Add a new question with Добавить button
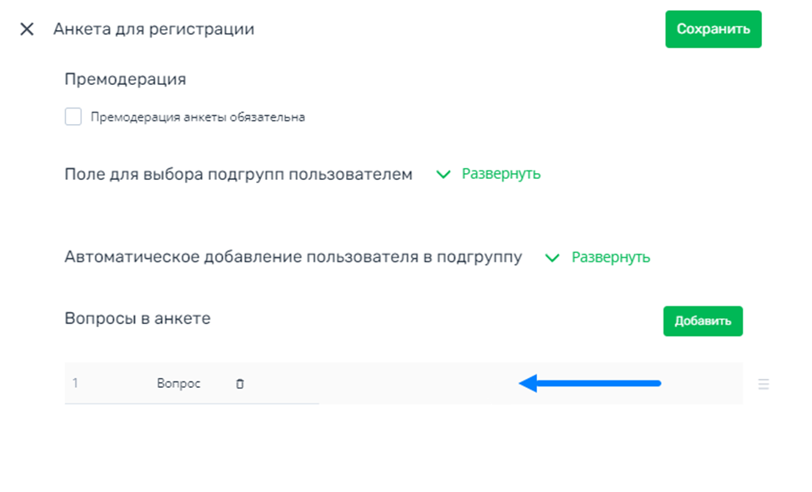812x492 pixels. pos(703,321)
